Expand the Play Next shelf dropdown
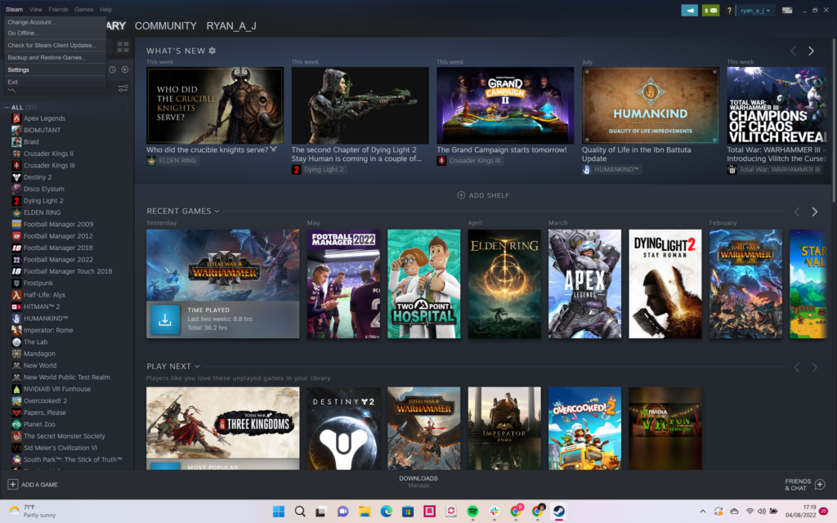The height and width of the screenshot is (523, 837). [x=197, y=367]
